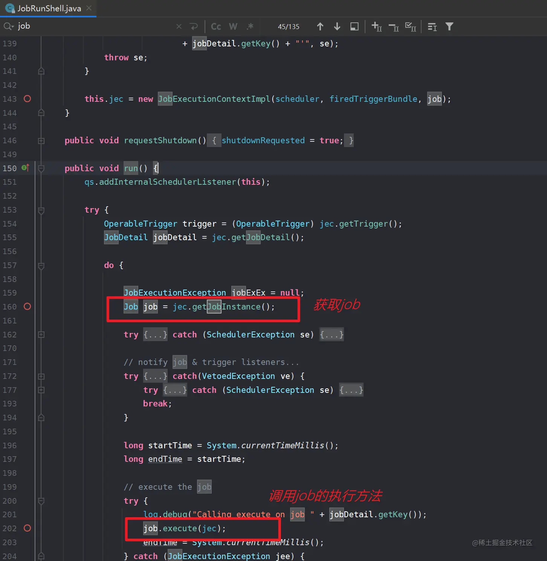Clear the find field text
547x561 pixels.
[179, 26]
